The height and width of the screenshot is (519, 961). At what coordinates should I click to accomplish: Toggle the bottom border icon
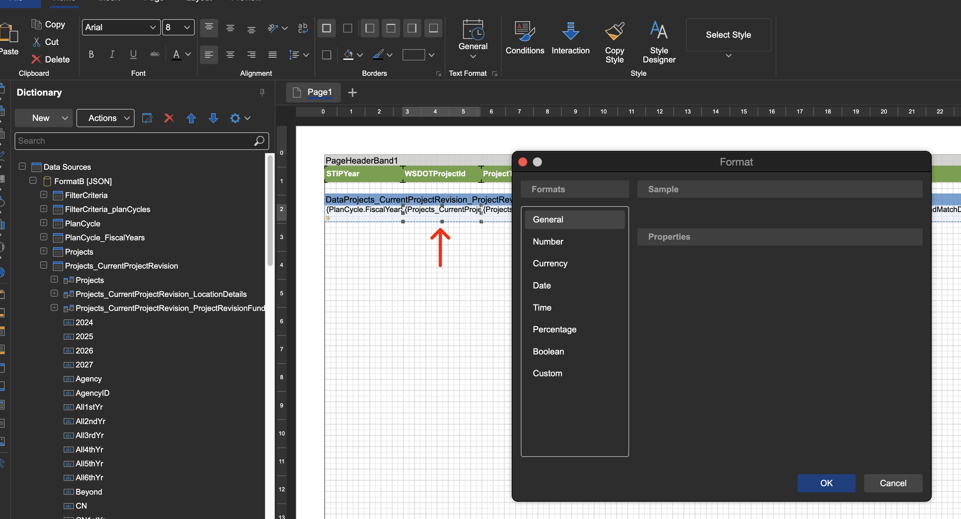[433, 28]
